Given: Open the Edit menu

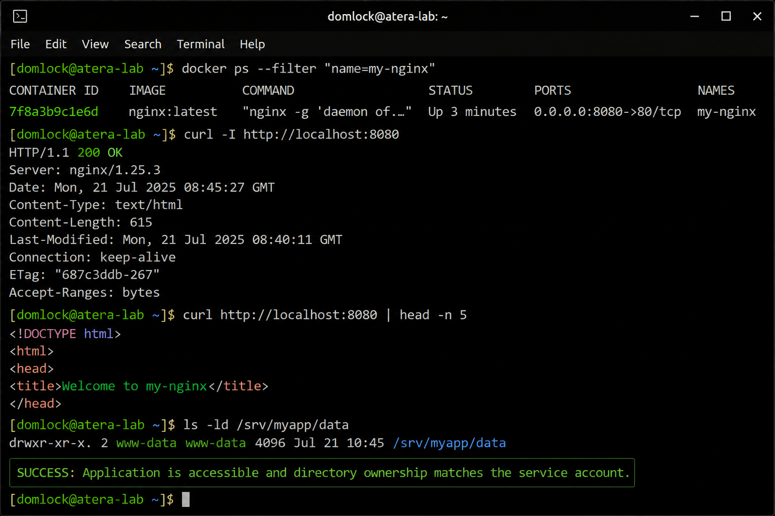Looking at the screenshot, I should (x=56, y=44).
